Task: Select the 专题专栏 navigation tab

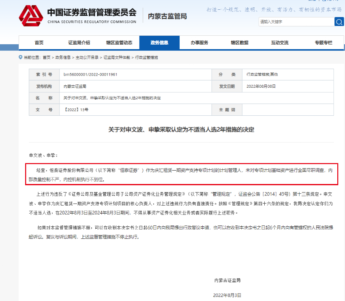Action: [323, 42]
